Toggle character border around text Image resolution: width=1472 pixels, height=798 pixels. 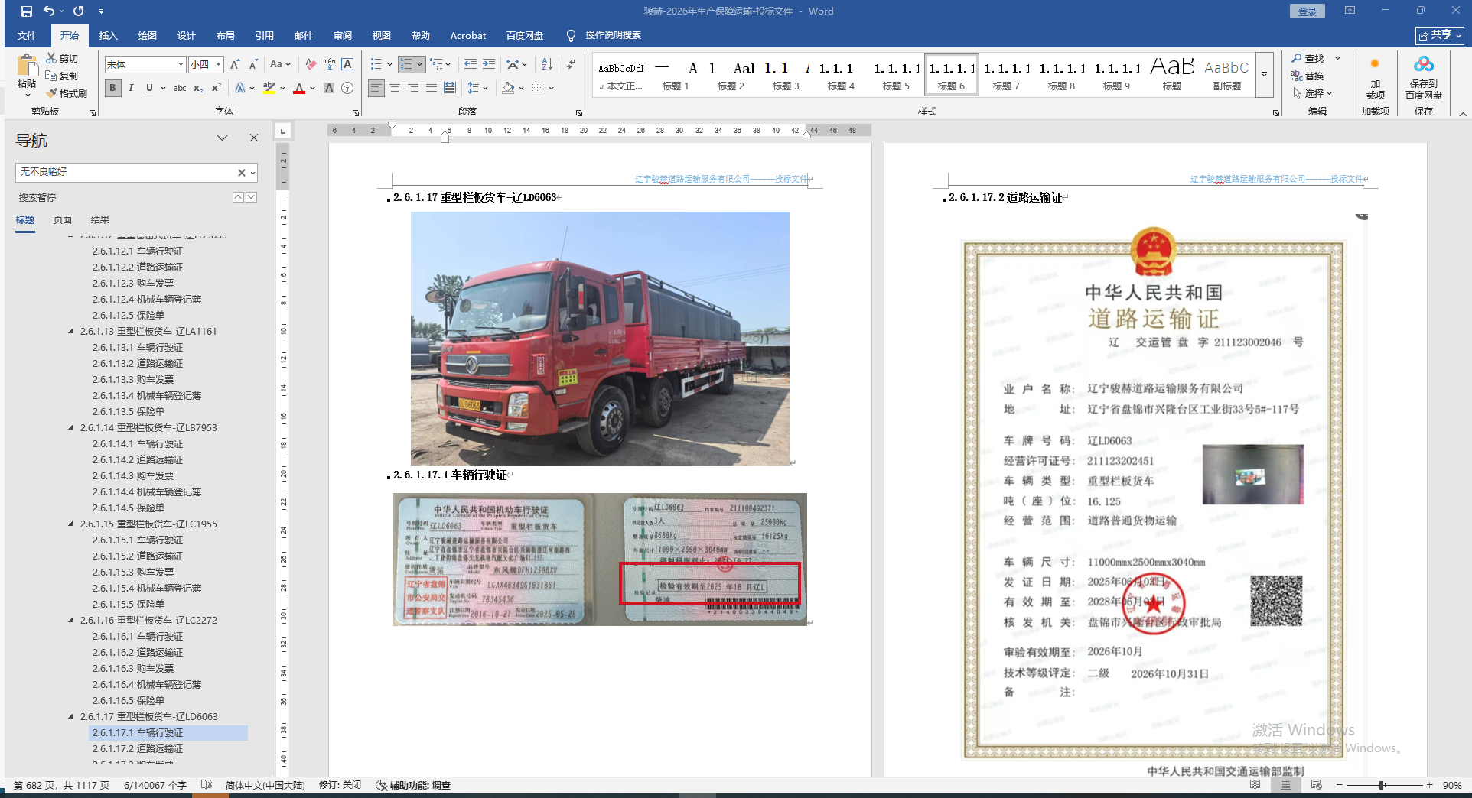(x=347, y=65)
